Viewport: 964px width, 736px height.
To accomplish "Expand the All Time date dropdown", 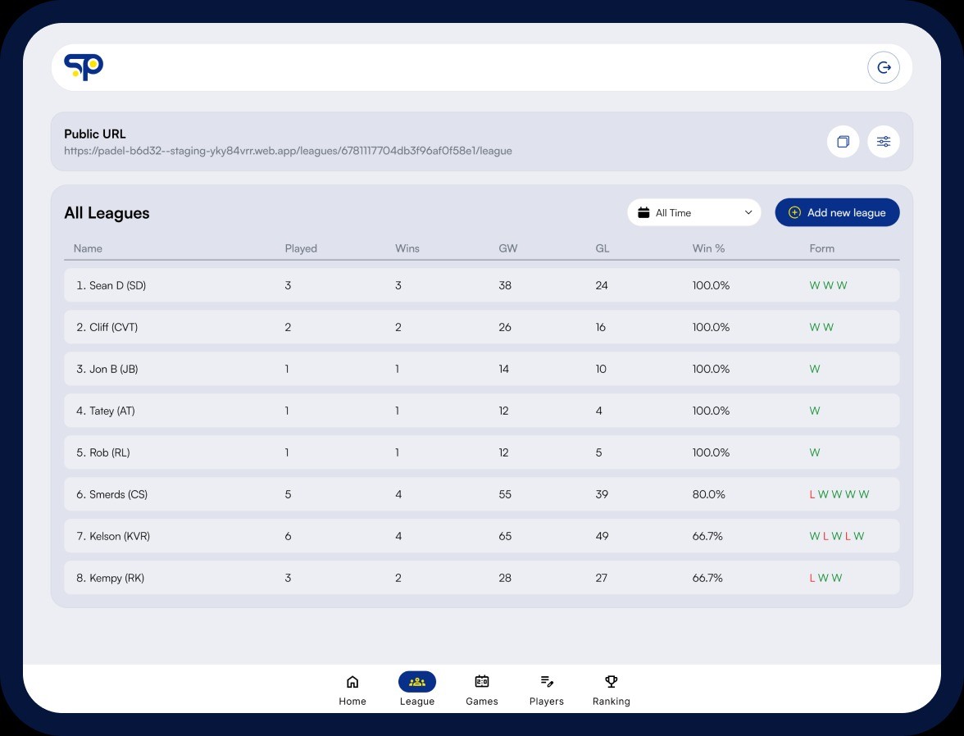I will 693,213.
